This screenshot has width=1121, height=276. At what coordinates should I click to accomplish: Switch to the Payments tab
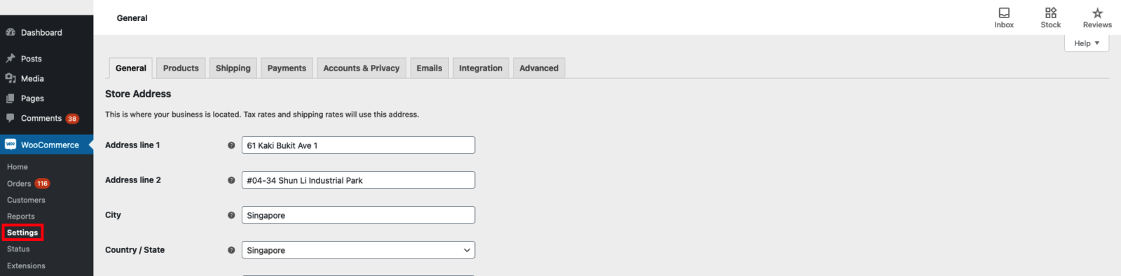[x=287, y=68]
